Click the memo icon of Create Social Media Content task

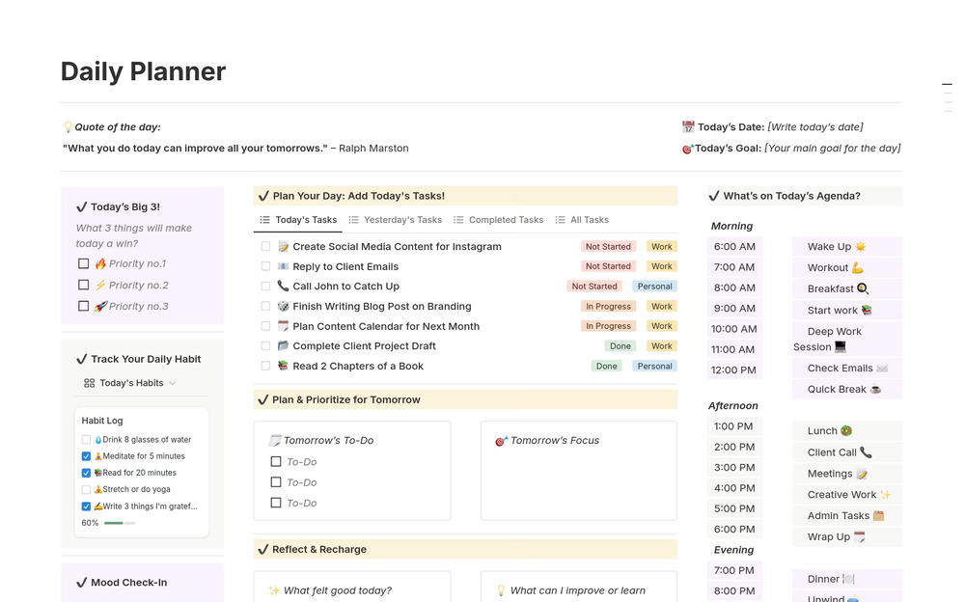pos(283,246)
